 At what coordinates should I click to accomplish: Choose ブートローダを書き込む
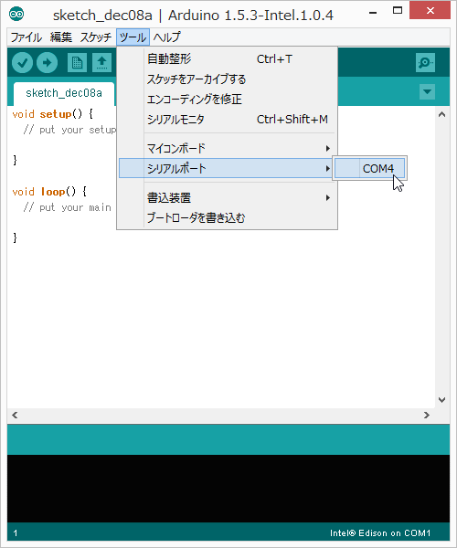(x=228, y=218)
